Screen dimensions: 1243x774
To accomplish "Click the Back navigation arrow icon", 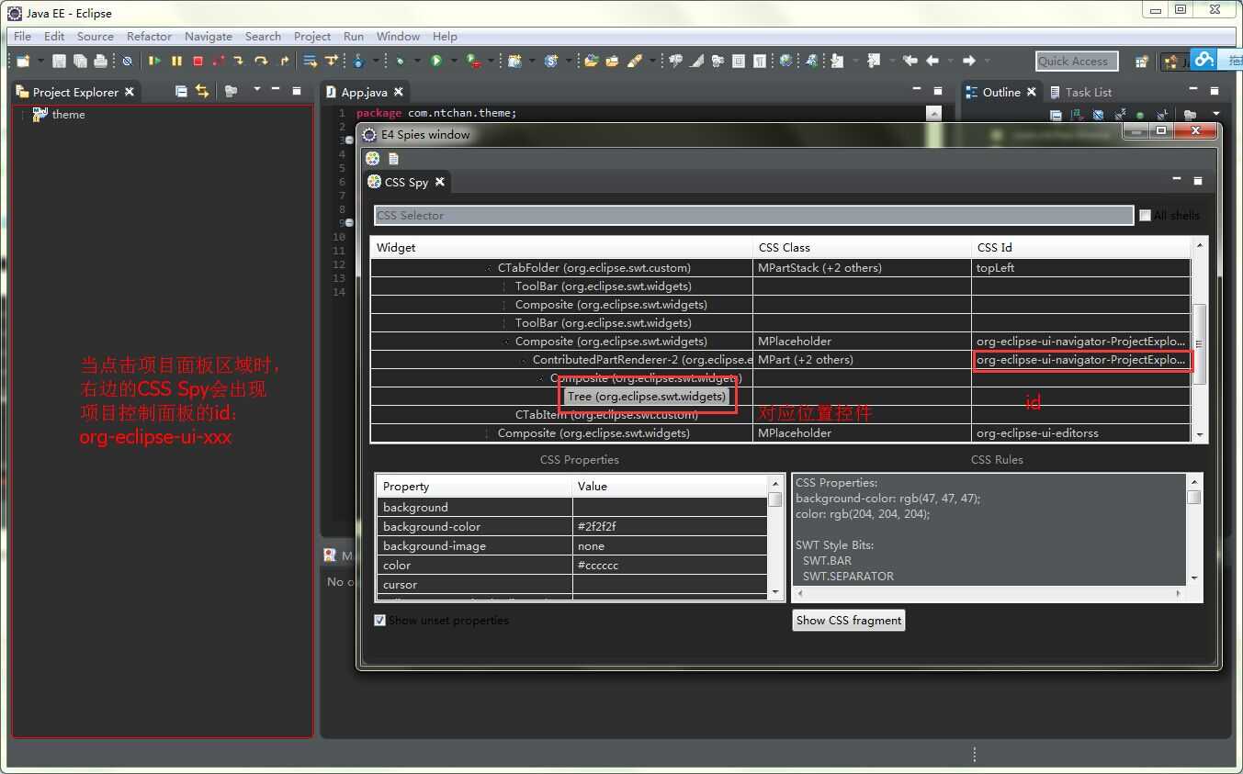I will pos(933,61).
